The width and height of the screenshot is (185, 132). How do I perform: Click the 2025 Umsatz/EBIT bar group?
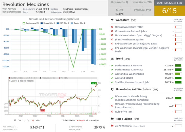point(94,47)
